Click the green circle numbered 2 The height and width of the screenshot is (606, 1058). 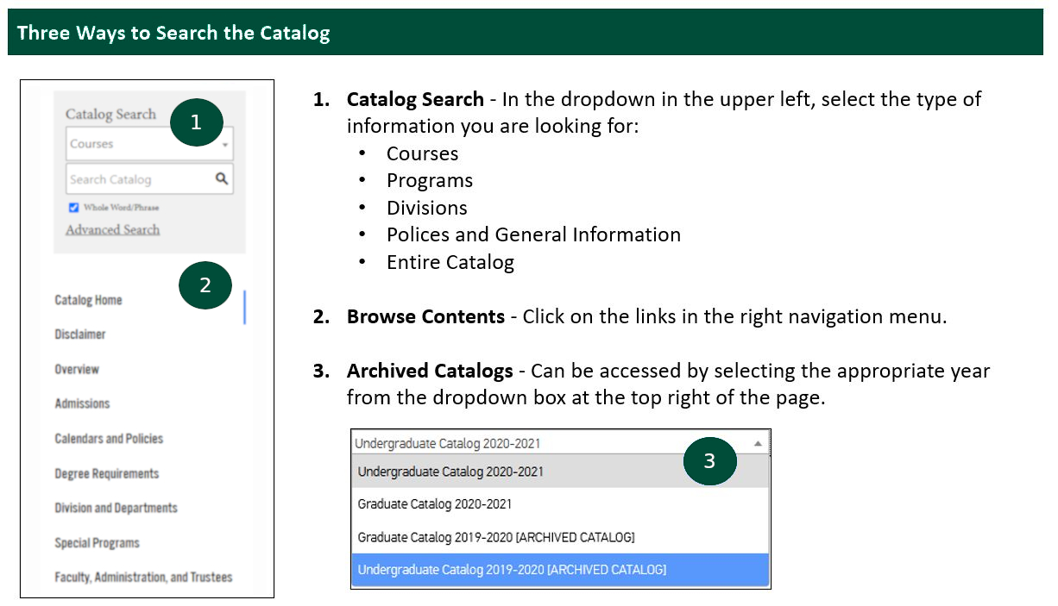tap(205, 285)
